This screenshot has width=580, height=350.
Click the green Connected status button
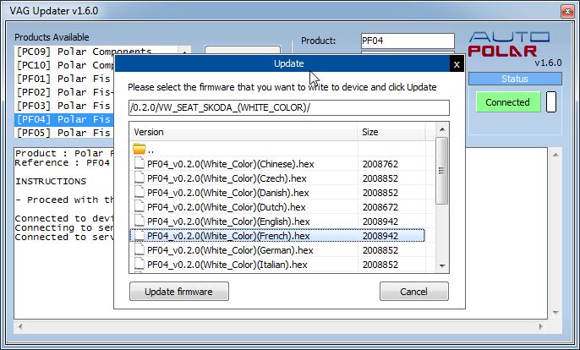(508, 102)
